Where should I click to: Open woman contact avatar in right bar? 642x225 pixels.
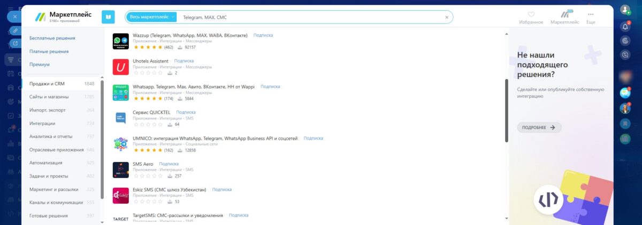point(625,108)
